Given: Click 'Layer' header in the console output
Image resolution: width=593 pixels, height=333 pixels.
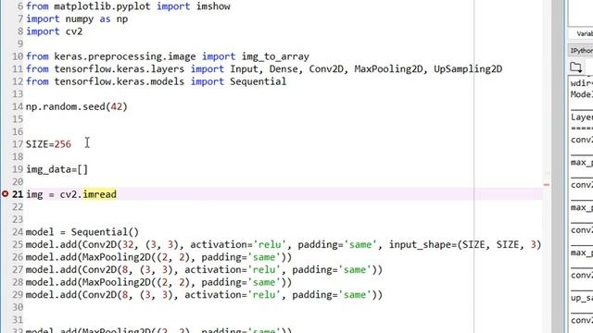Looking at the screenshot, I should click(x=582, y=117).
